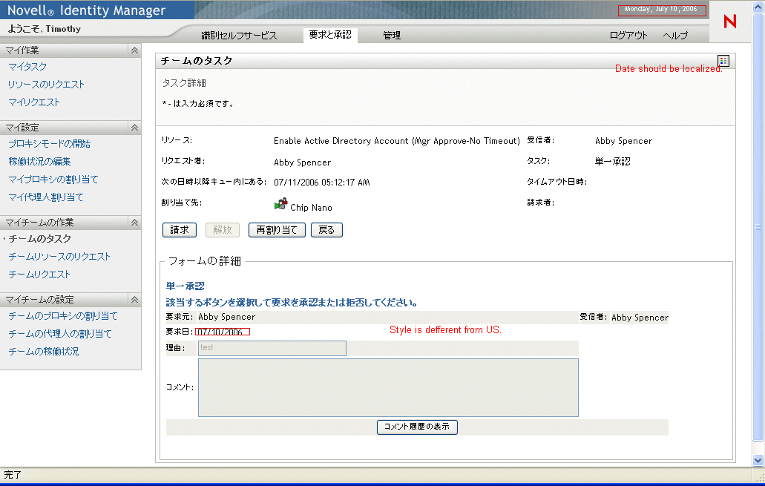This screenshot has height=486, width=765.
Task: Click the queue timestamp 07/11/2006 05:12:17 AM
Action: point(322,183)
